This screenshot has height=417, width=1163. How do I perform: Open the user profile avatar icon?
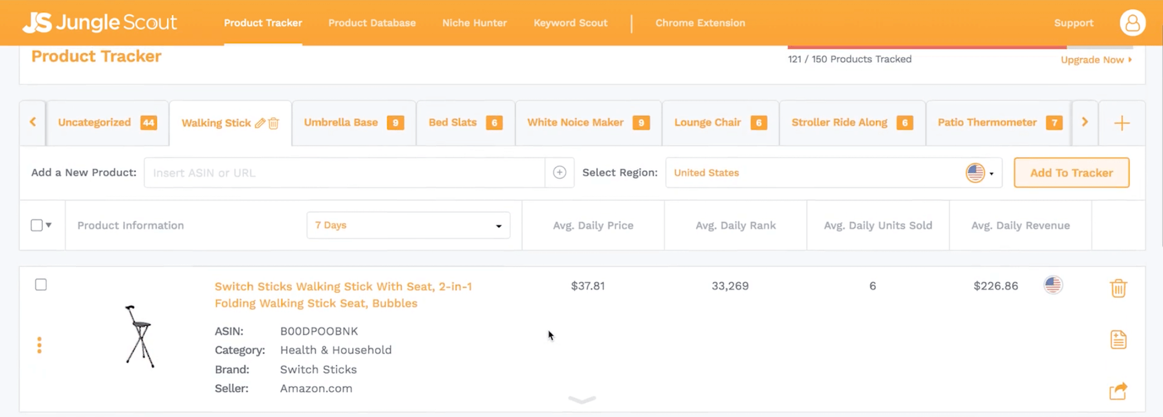click(1132, 23)
